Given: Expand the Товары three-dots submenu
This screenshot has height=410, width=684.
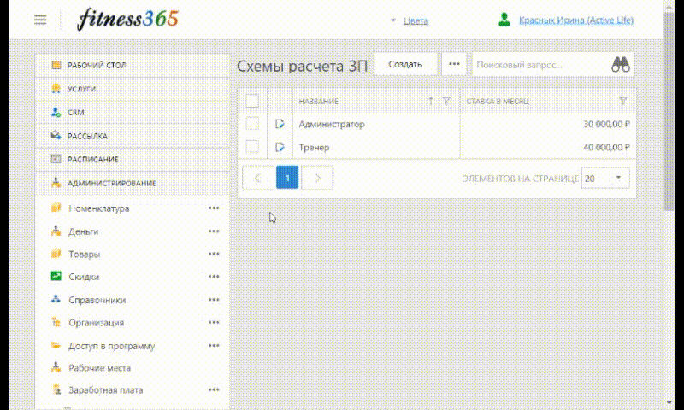Looking at the screenshot, I should click(x=214, y=254).
